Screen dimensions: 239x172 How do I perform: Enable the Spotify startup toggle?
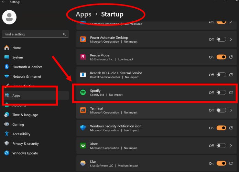(221, 93)
